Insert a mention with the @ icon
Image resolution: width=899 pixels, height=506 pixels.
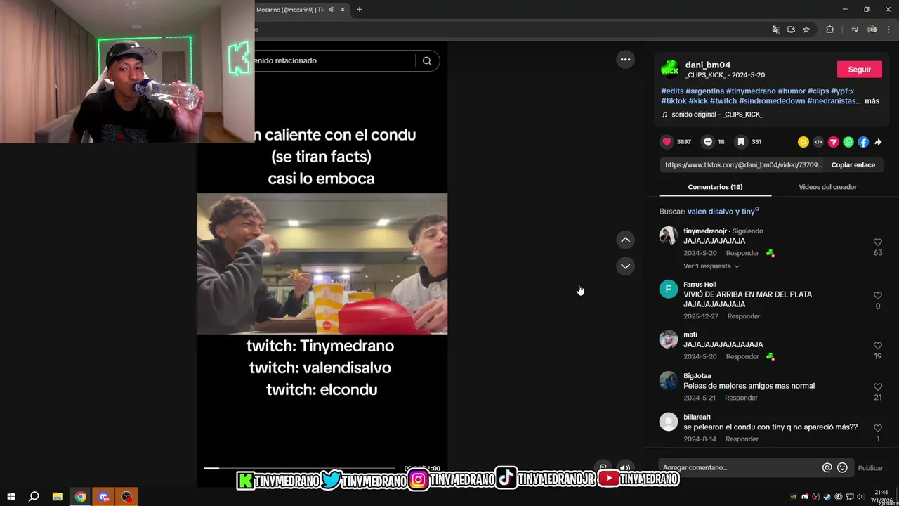827,468
